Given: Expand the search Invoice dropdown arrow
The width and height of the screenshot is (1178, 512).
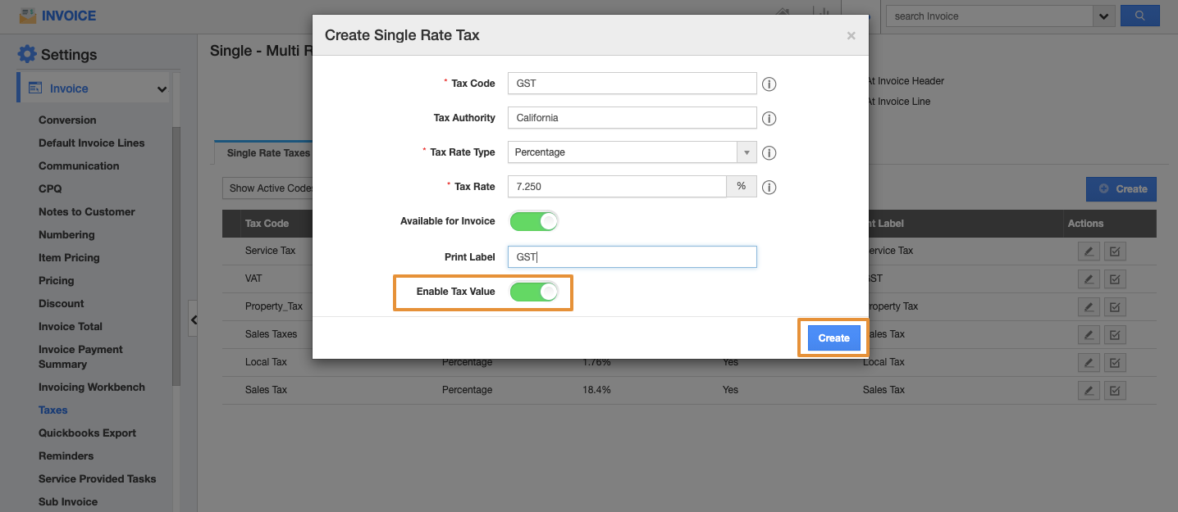Looking at the screenshot, I should point(1103,16).
